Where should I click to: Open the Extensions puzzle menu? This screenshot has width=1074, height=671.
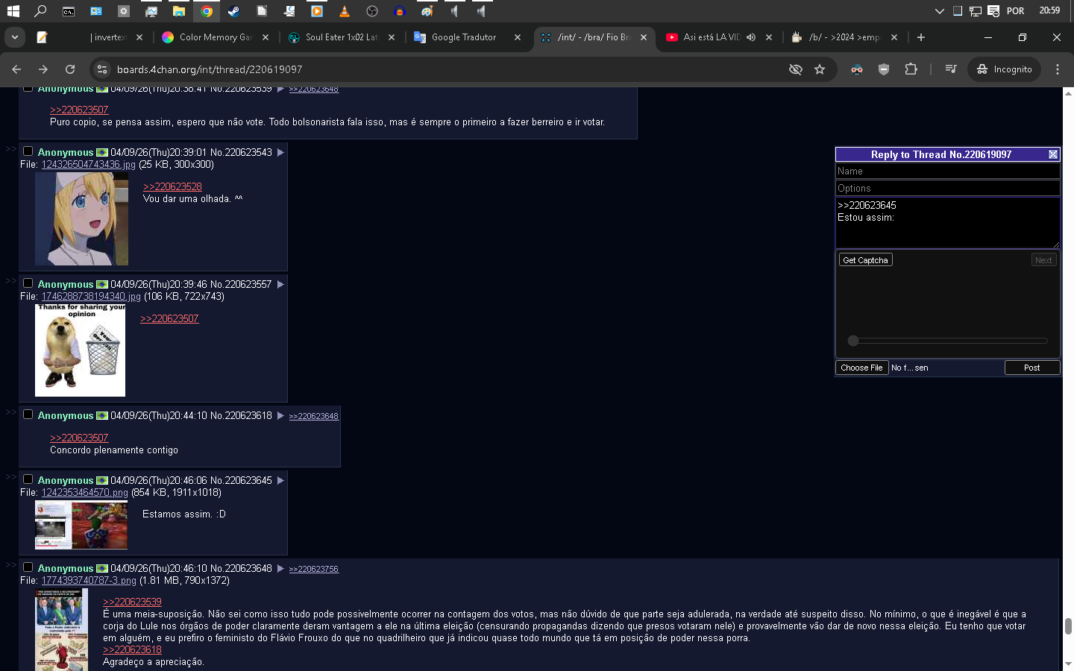pyautogui.click(x=911, y=69)
